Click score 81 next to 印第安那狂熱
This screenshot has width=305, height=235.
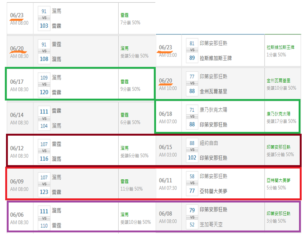click(x=192, y=43)
